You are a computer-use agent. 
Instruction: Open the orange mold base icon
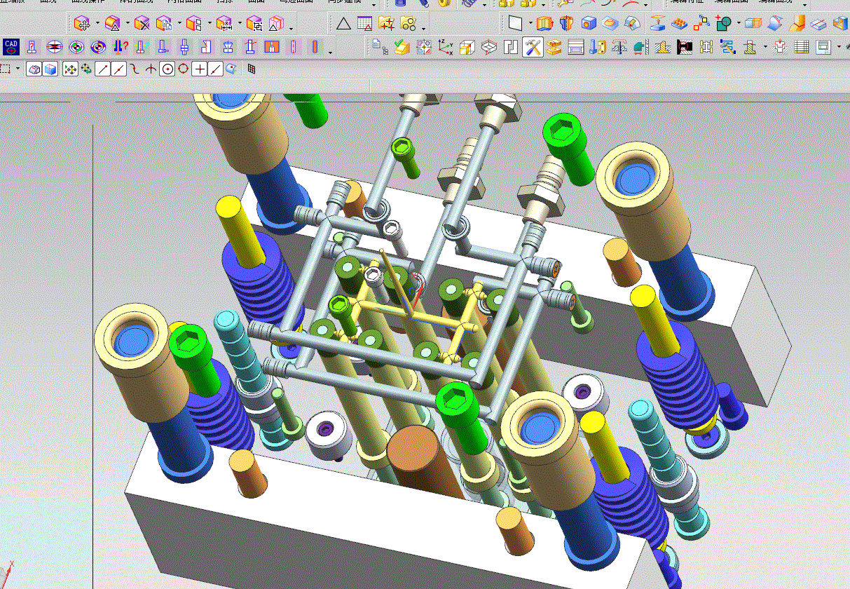pos(554,47)
